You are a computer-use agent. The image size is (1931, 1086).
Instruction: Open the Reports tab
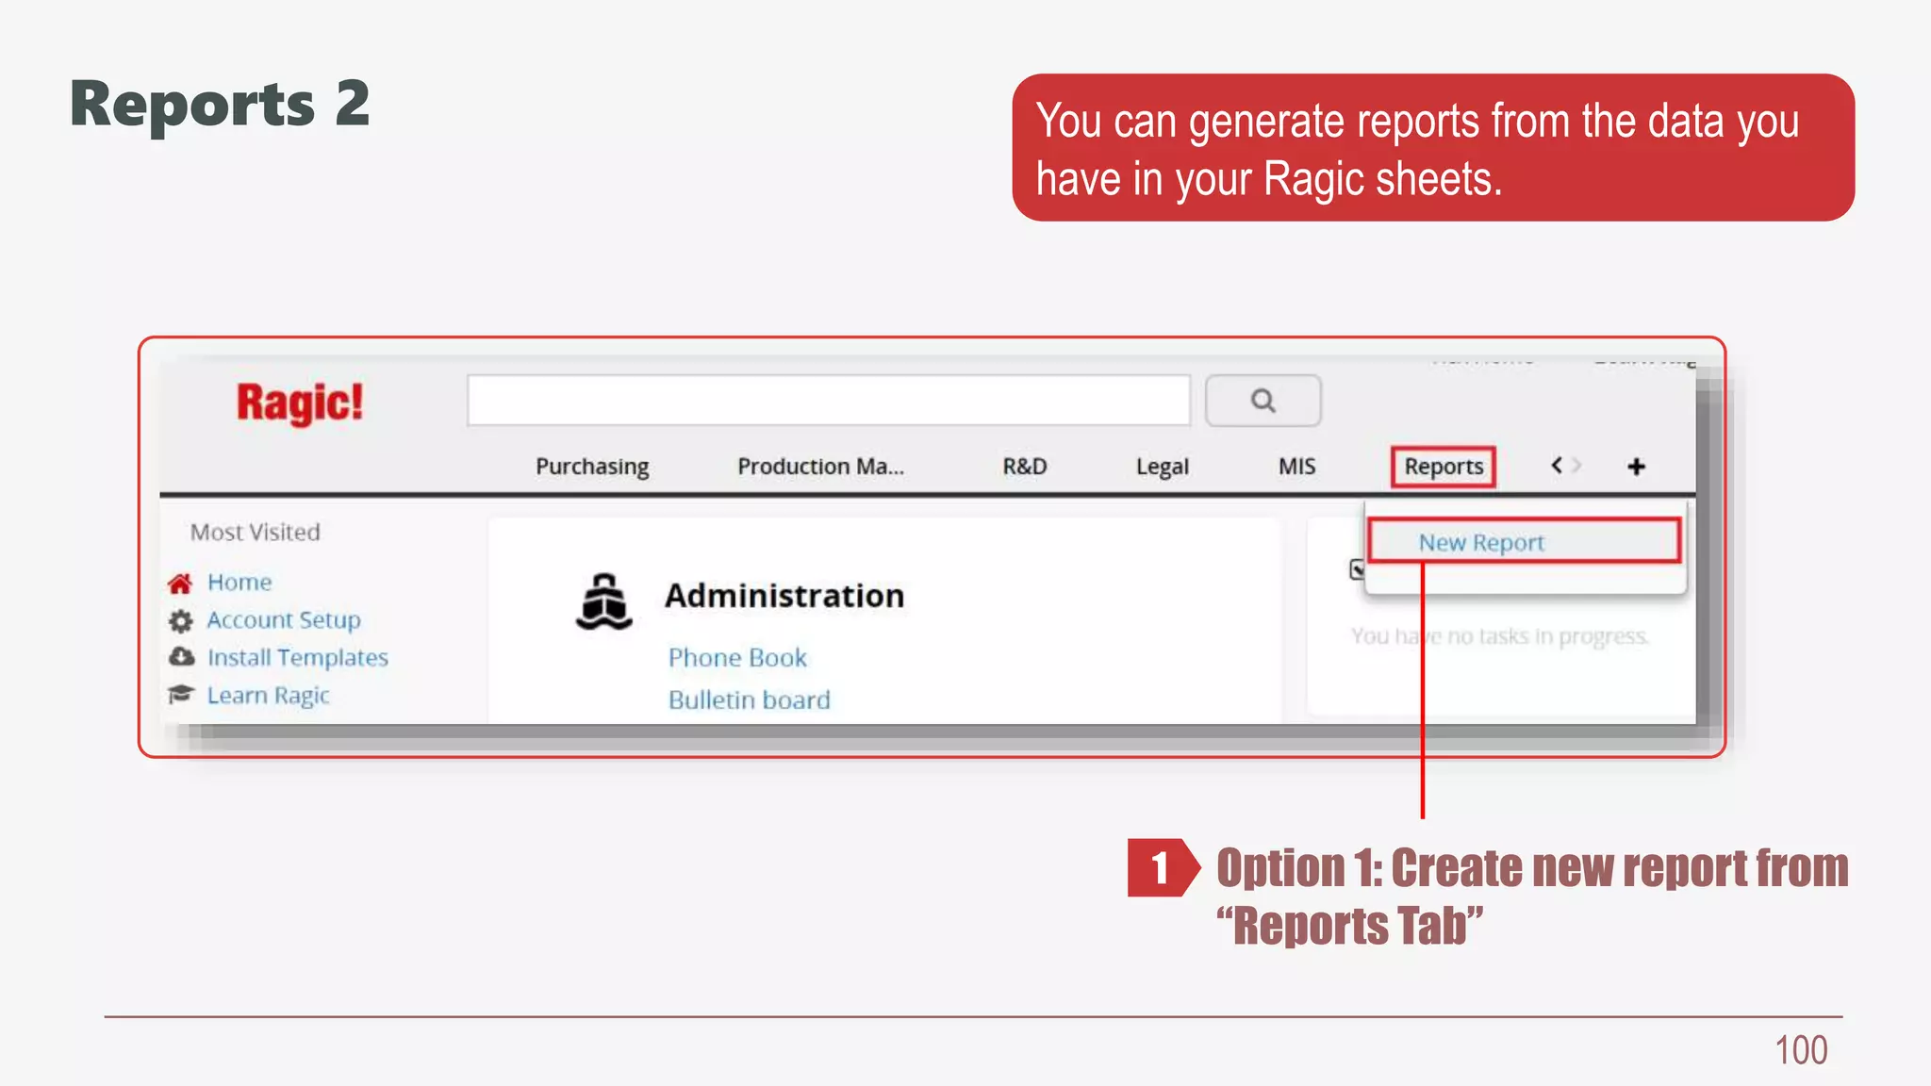(1444, 467)
